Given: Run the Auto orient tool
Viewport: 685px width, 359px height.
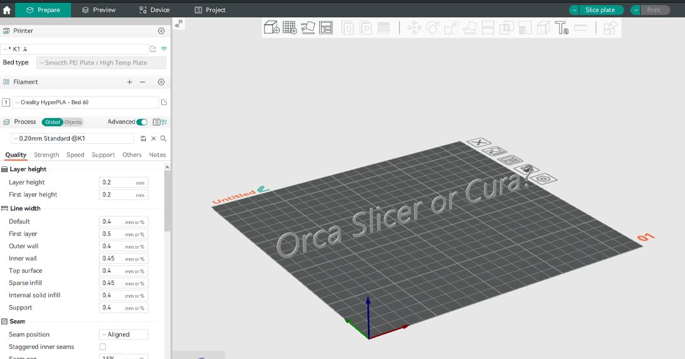Looking at the screenshot, I should (308, 27).
